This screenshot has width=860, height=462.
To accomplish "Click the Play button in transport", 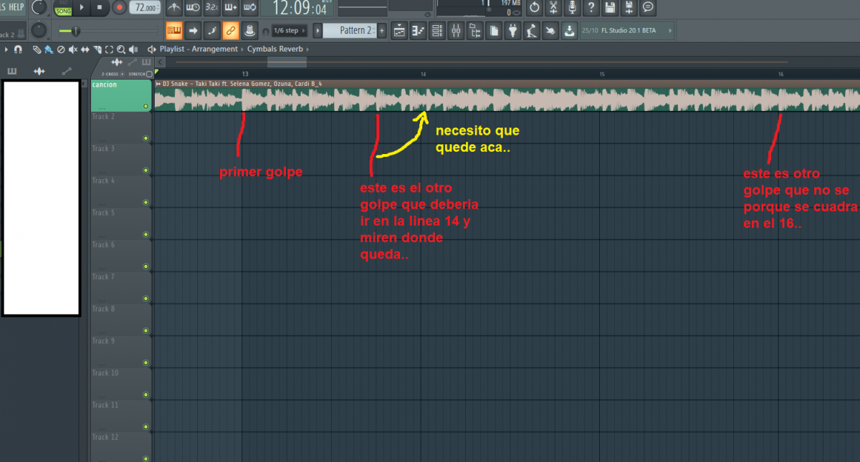I will coord(82,8).
